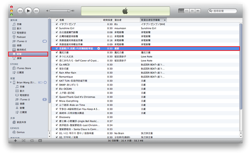Viewport: 251px width, 156px height.
Task: Toggle repeat in the bottom bar
Action: coord(32,141)
